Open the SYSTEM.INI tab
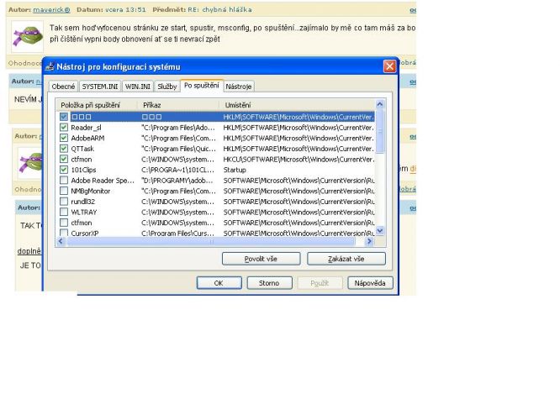The width and height of the screenshot is (560, 420). 100,87
